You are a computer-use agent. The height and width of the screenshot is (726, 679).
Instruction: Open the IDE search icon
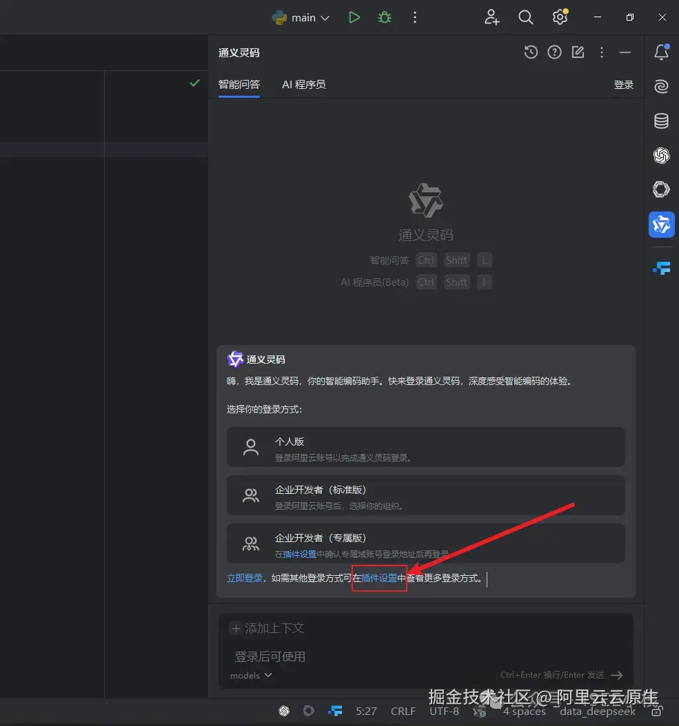click(x=525, y=17)
